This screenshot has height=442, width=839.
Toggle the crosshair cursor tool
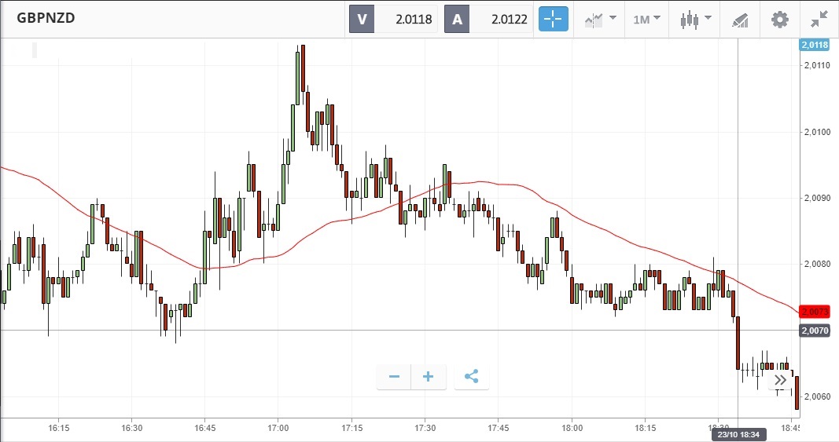tap(553, 19)
